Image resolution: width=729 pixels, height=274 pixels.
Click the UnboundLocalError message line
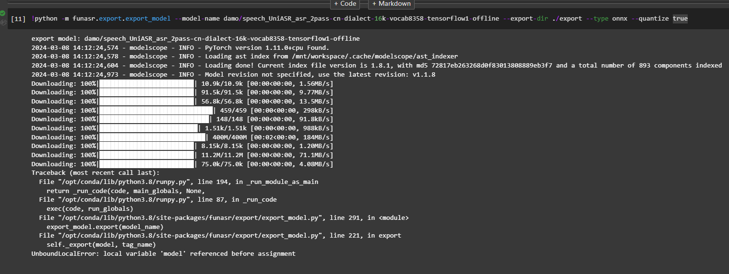[163, 253]
